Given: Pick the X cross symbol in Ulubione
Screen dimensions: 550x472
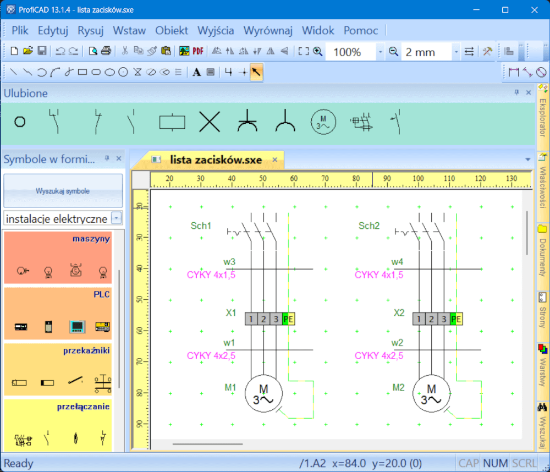Looking at the screenshot, I should [x=210, y=122].
